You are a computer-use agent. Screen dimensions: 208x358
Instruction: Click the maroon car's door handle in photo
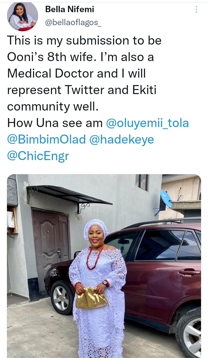tap(189, 272)
